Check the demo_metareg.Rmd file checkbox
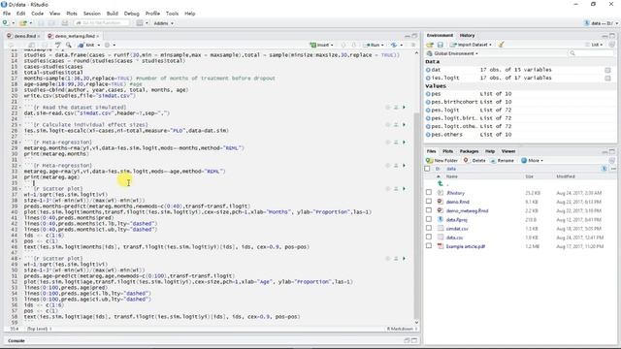The width and height of the screenshot is (621, 349). 429,210
